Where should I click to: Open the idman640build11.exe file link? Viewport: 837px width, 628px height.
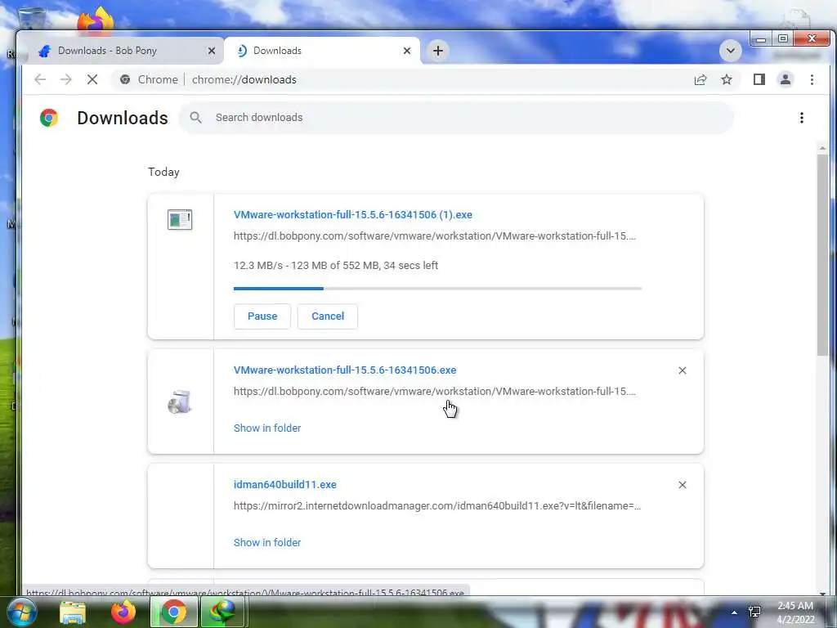285,484
